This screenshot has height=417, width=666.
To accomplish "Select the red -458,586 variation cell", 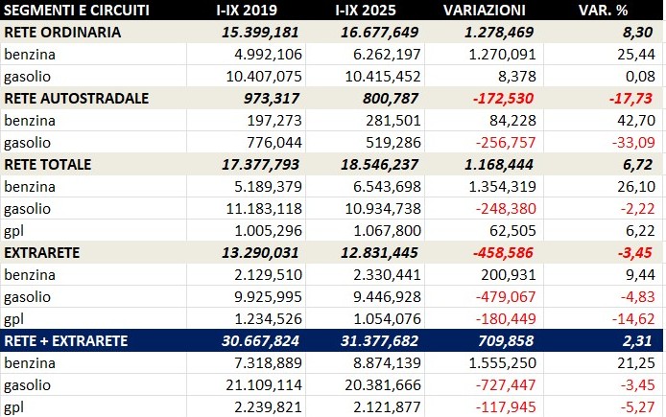I will [503, 252].
